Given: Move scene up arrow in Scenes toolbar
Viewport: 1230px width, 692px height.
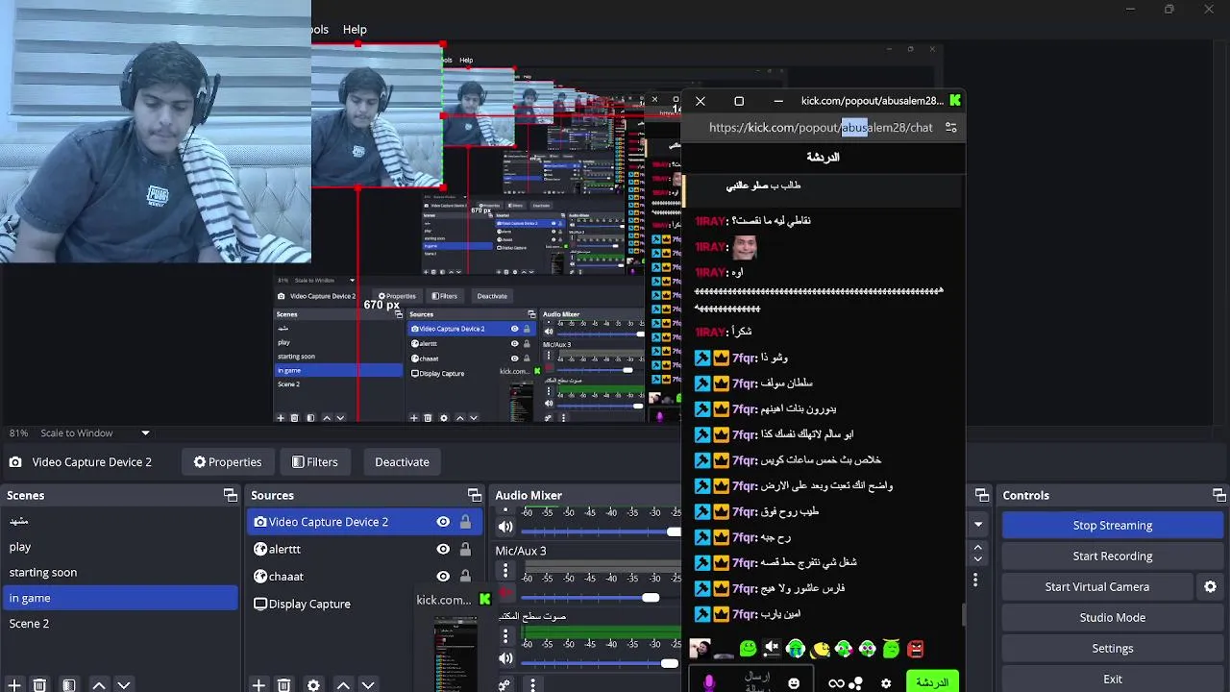Looking at the screenshot, I should coord(98,685).
